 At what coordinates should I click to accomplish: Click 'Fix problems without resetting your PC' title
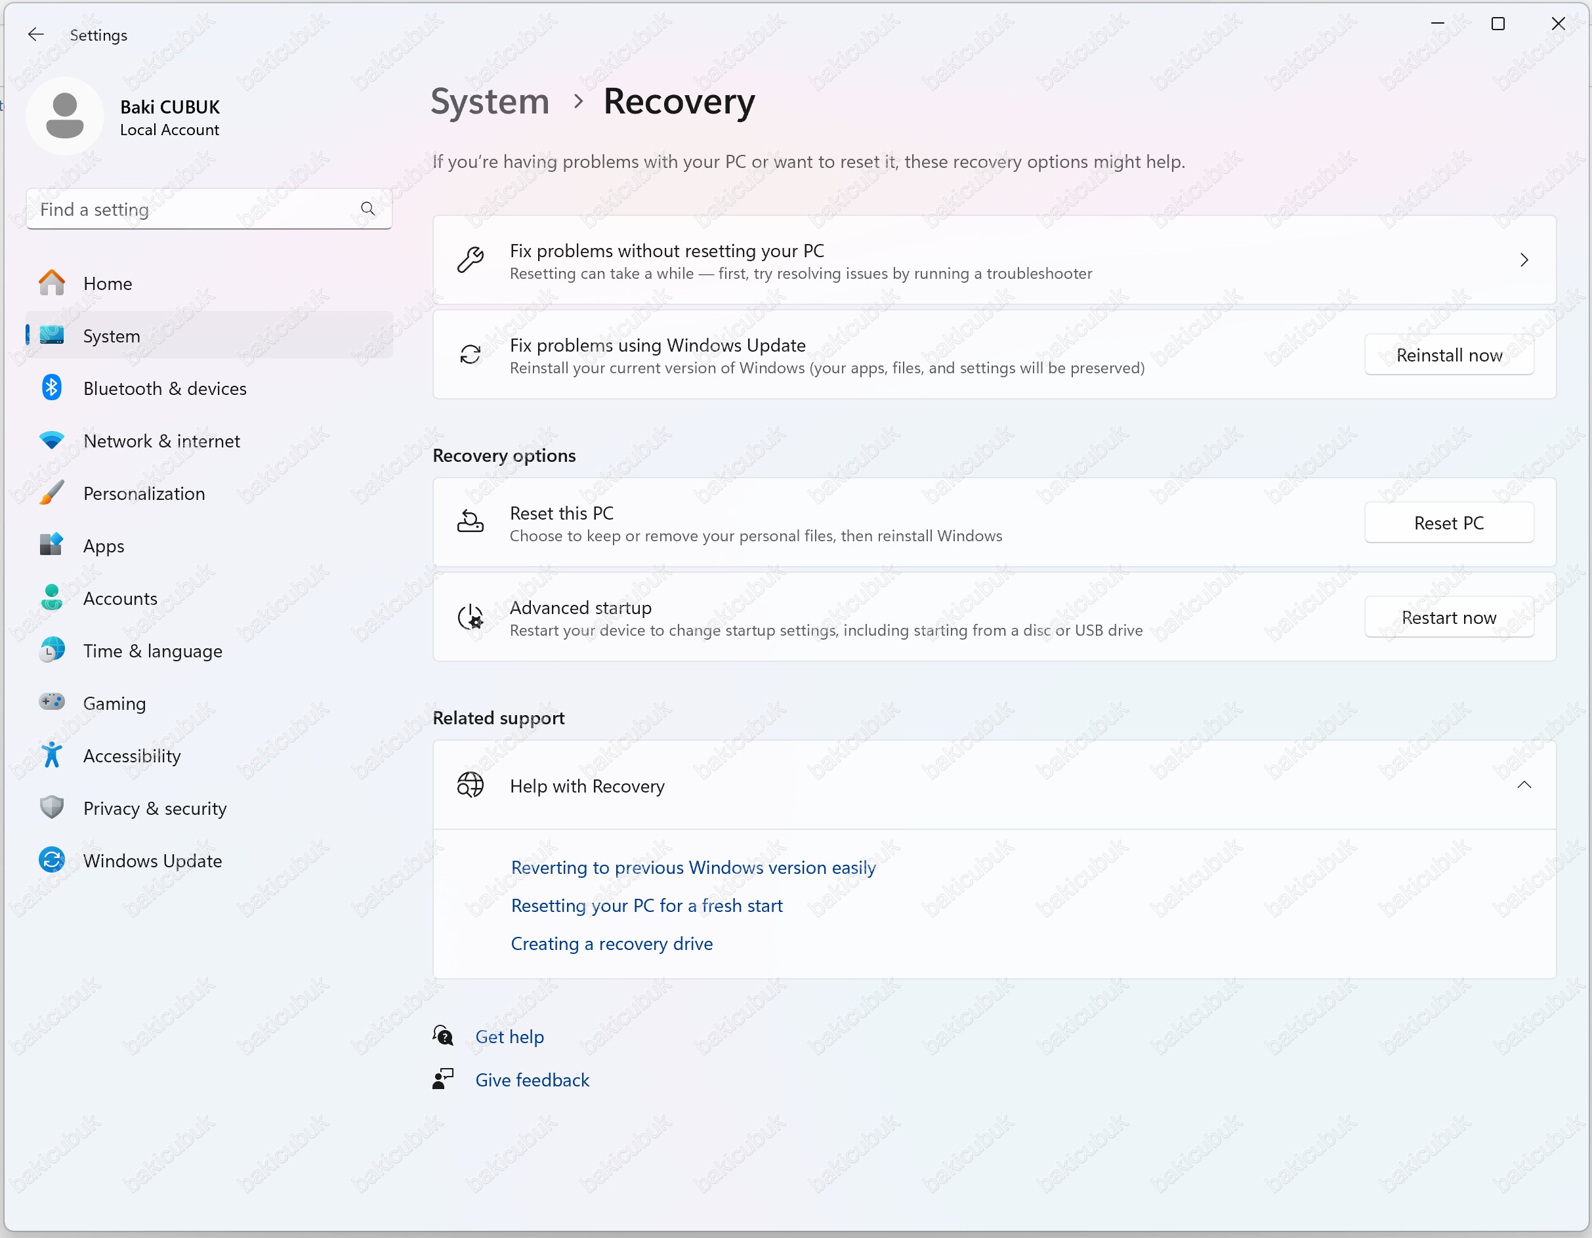point(667,251)
